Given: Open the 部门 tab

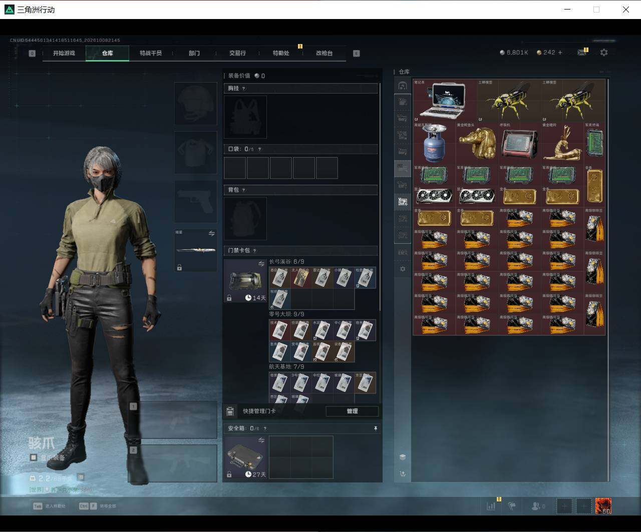Looking at the screenshot, I should [194, 53].
